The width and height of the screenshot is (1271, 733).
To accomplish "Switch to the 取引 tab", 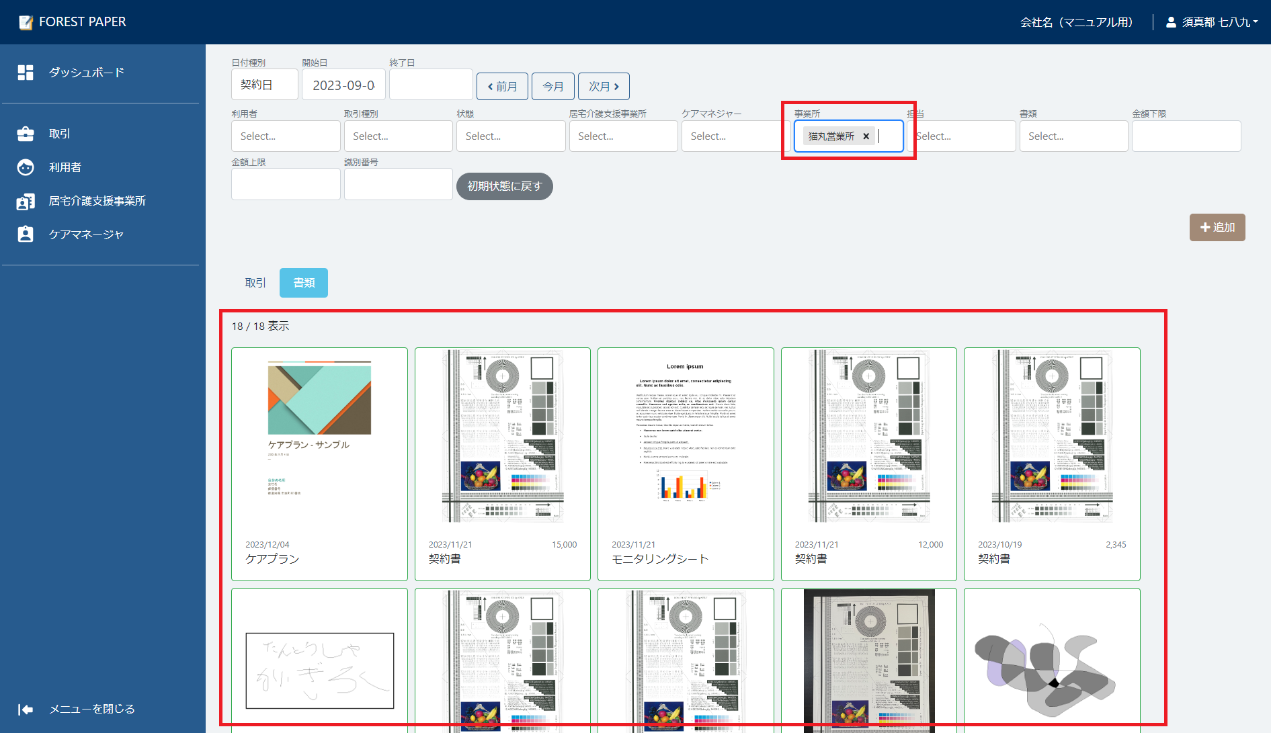I will 255,283.
